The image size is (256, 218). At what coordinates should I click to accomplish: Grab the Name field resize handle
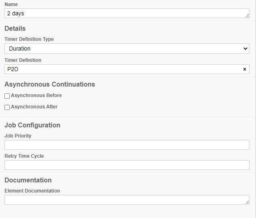[247, 16]
